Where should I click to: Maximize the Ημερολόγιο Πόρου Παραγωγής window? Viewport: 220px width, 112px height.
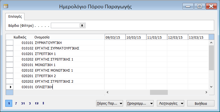pyautogui.click(x=199, y=6)
